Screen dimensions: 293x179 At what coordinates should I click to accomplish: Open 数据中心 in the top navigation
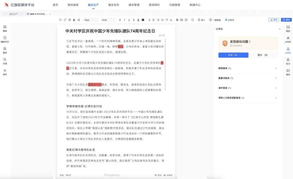tap(195, 5)
